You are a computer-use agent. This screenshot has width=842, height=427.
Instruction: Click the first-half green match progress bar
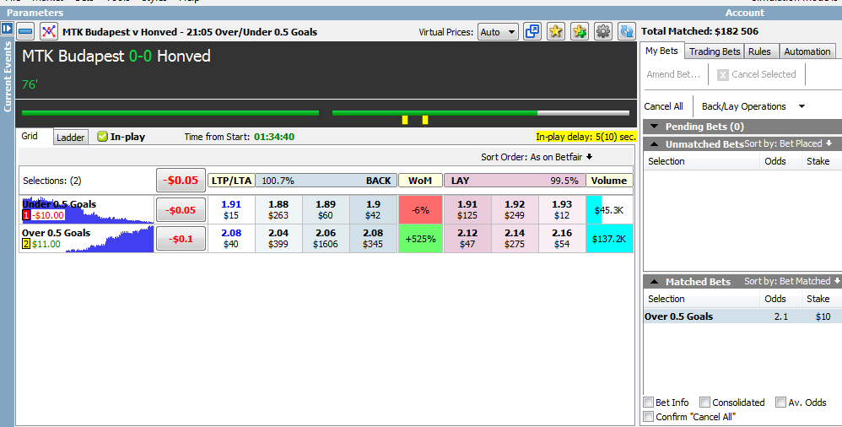pyautogui.click(x=170, y=113)
